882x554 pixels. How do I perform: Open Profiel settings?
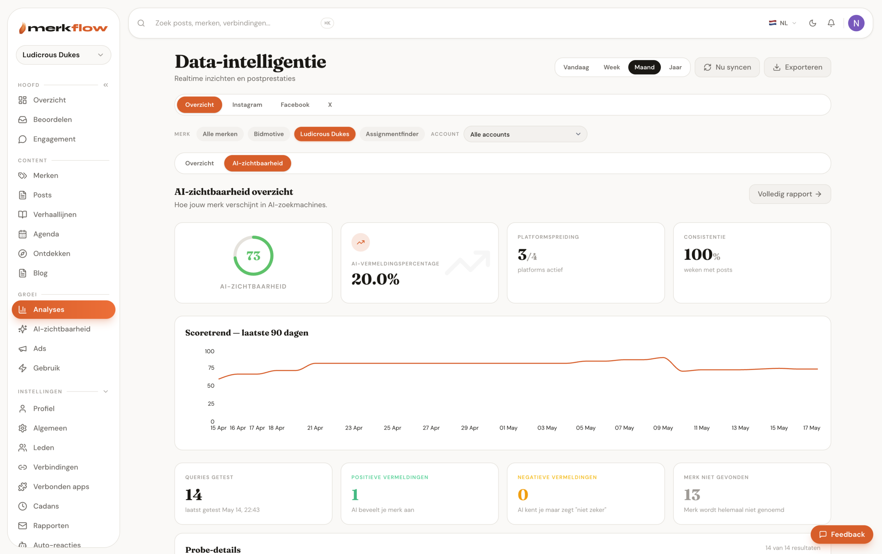(63, 409)
